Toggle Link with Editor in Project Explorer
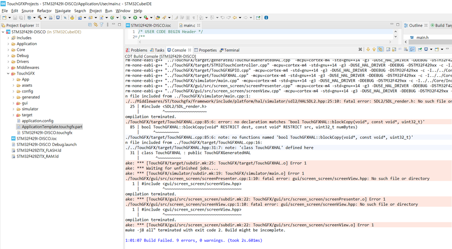This screenshot has height=249, width=452. point(96,25)
